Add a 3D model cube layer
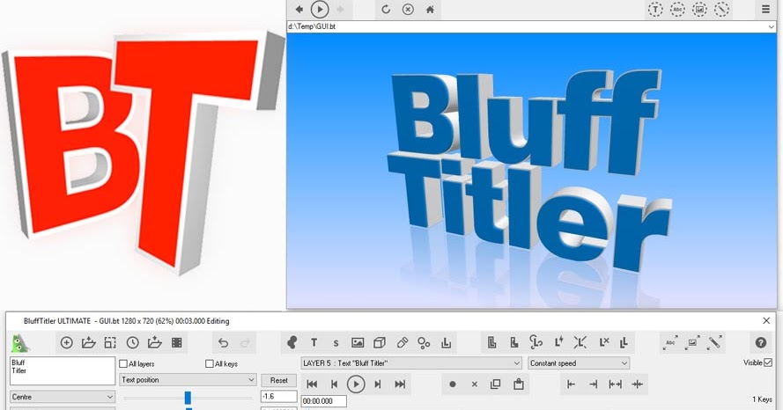Screen dimensions: 783x410 (380, 342)
